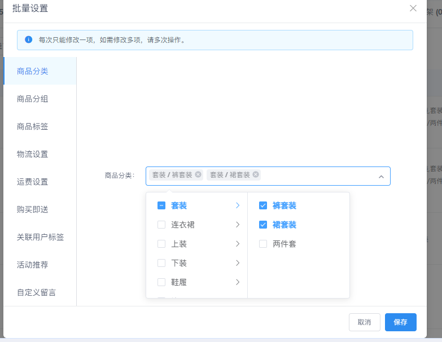Select the 鞋履 category label
442x342 pixels.
click(179, 282)
